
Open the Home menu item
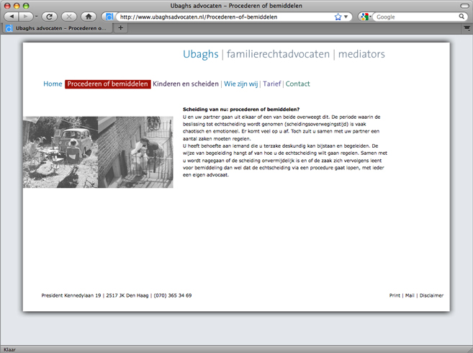(53, 84)
